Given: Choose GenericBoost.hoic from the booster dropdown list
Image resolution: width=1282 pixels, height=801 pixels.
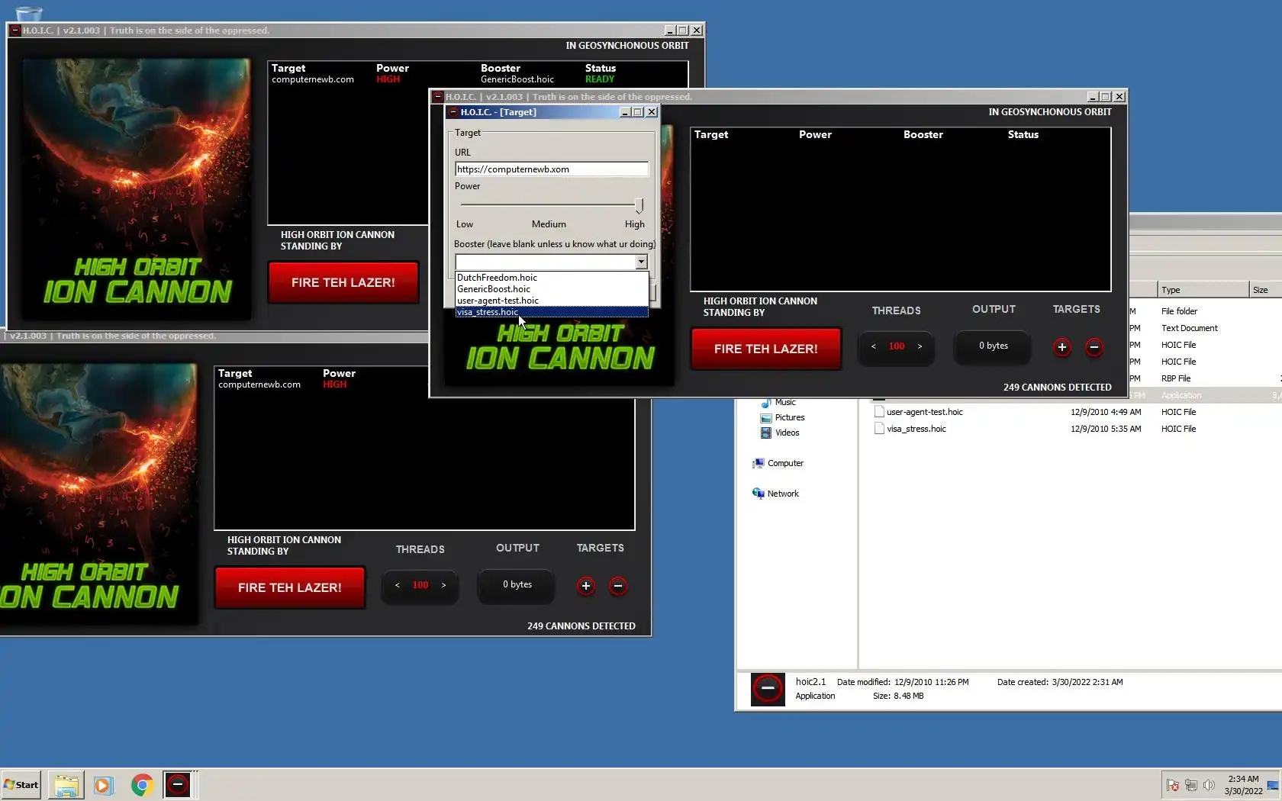Looking at the screenshot, I should point(551,289).
